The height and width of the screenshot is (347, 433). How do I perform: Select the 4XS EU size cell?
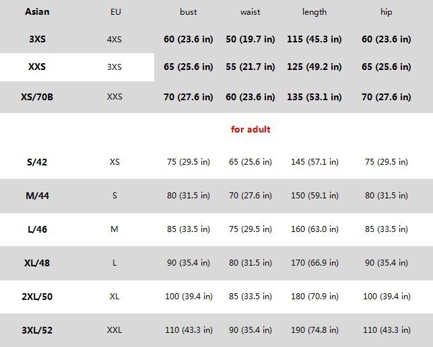[x=114, y=40]
